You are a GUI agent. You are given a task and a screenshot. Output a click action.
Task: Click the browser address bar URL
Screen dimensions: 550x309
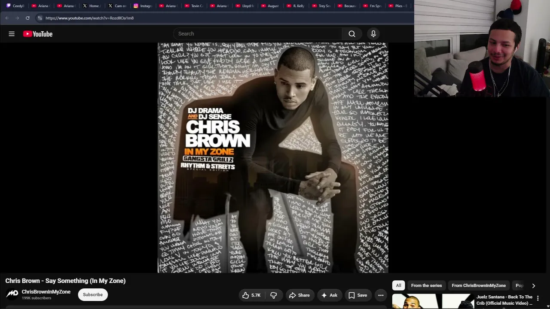coord(89,18)
